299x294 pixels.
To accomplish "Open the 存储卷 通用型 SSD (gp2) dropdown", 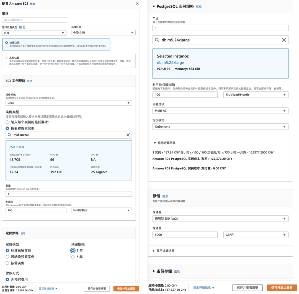I will (x=220, y=219).
